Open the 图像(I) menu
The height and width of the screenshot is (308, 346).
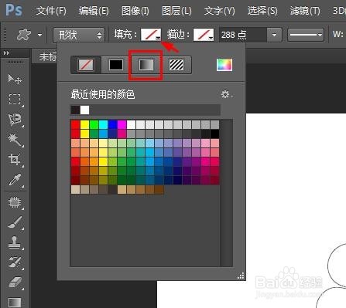click(135, 11)
